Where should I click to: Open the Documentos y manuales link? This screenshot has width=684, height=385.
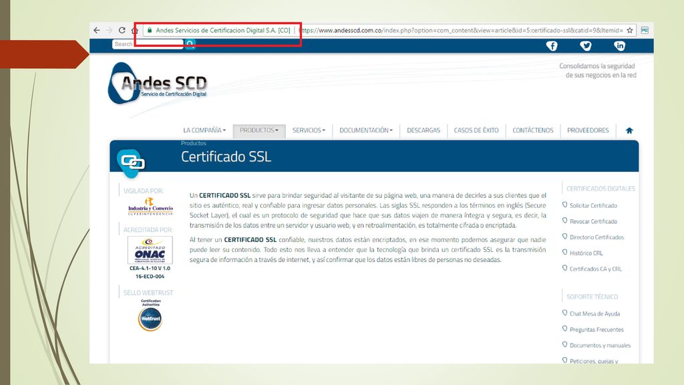[601, 346]
